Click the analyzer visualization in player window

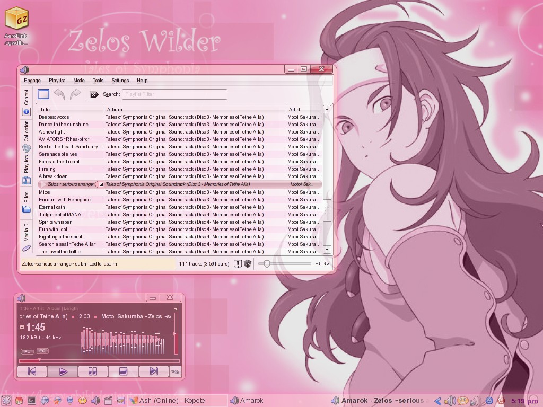[x=123, y=340]
